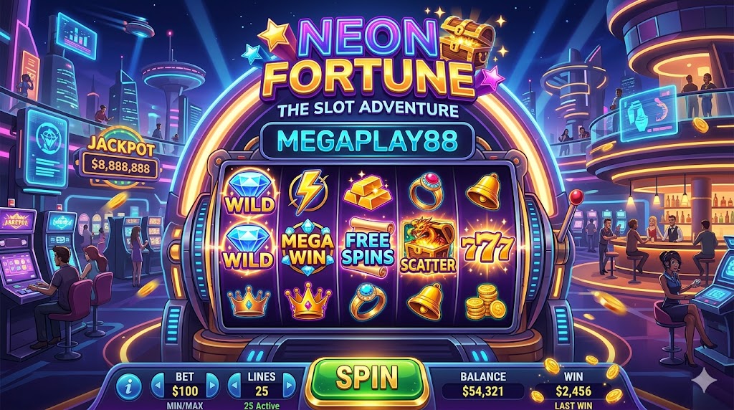The height and width of the screenshot is (410, 734).
Task: Click the JACKPOT $8,888,888 sign
Action: [120, 157]
